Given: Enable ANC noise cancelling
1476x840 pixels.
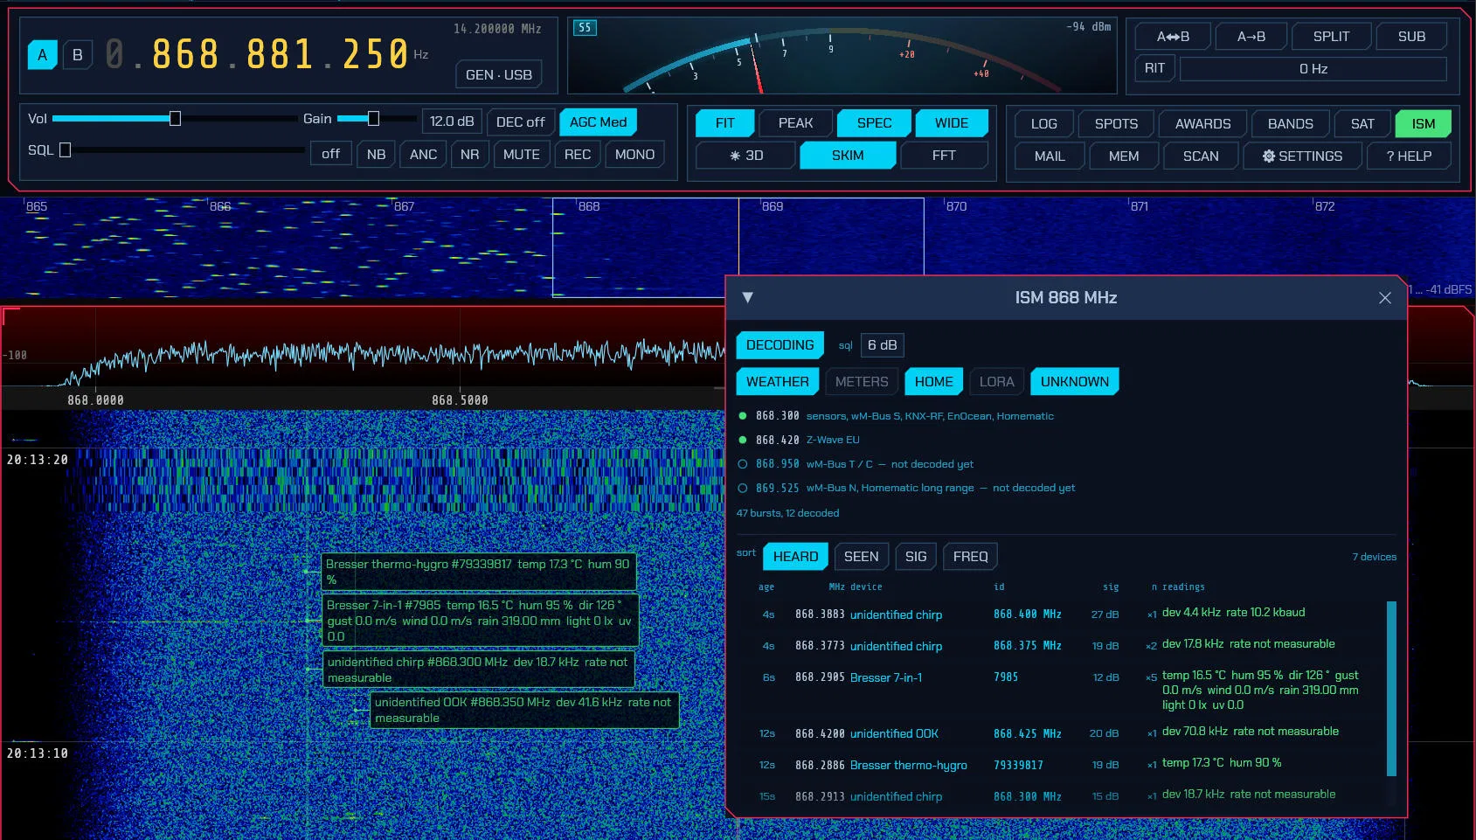Looking at the screenshot, I should coord(423,154).
